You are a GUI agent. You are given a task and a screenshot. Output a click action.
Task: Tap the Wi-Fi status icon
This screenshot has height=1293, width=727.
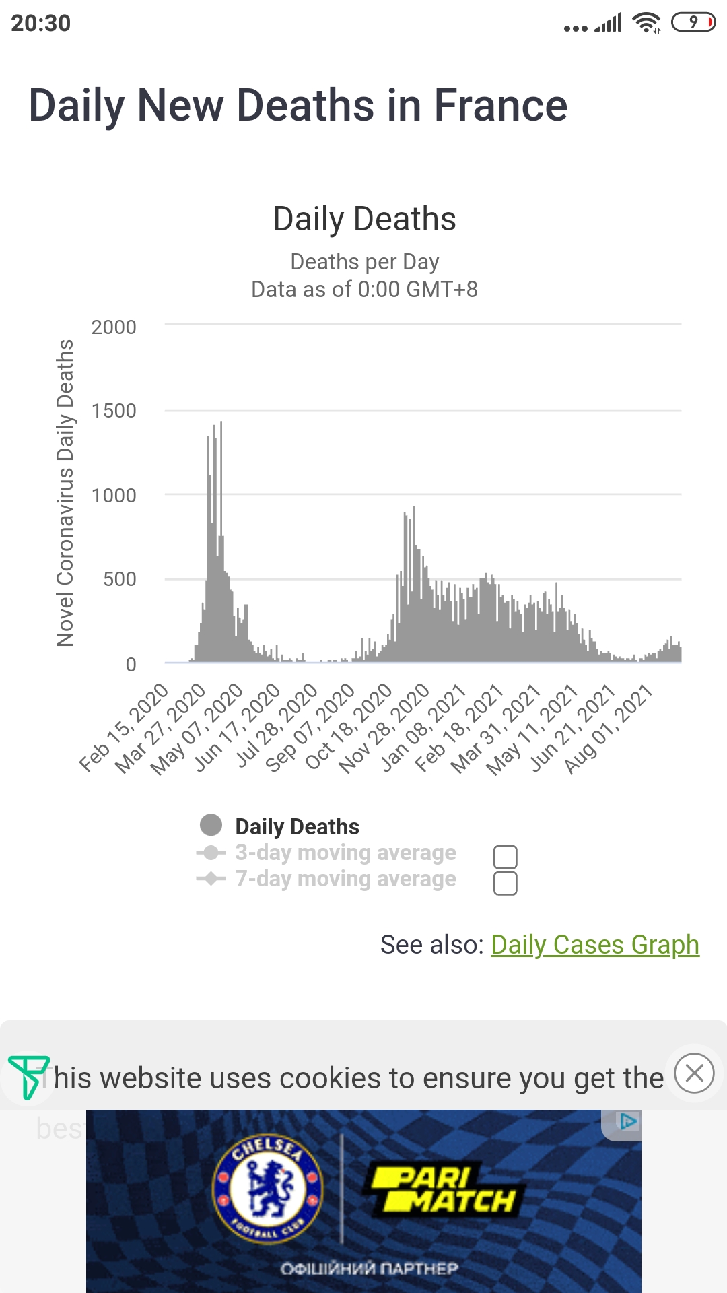click(x=646, y=23)
